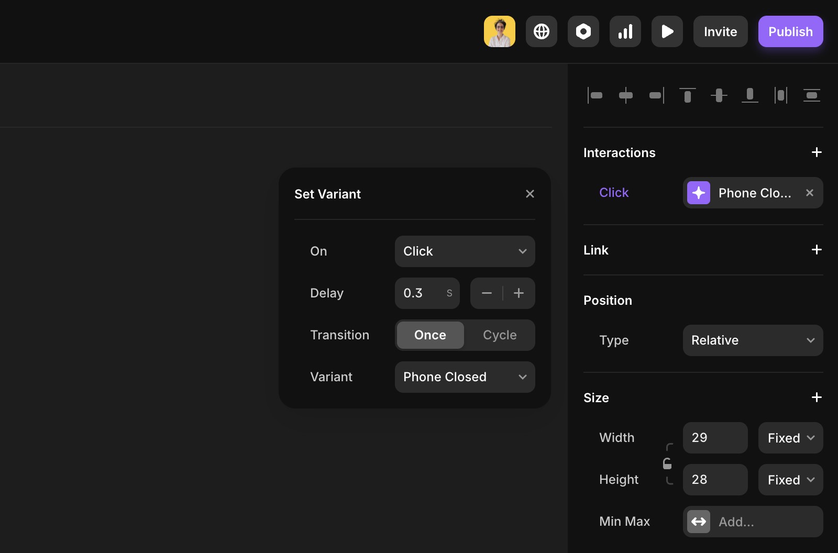
Task: Click the Invite button
Action: [720, 31]
